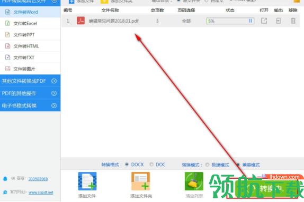The width and height of the screenshot is (304, 202).
Task: Choose 文件转TXT in sidebar
Action: coord(30,57)
